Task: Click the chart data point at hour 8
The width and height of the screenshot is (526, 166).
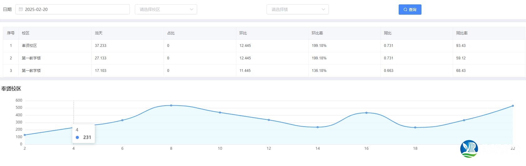Action: point(171,105)
